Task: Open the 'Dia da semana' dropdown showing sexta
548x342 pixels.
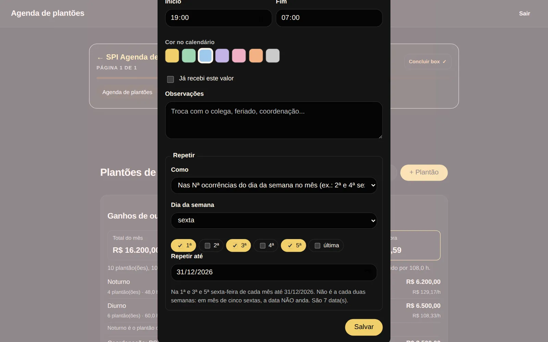Action: tap(274, 221)
